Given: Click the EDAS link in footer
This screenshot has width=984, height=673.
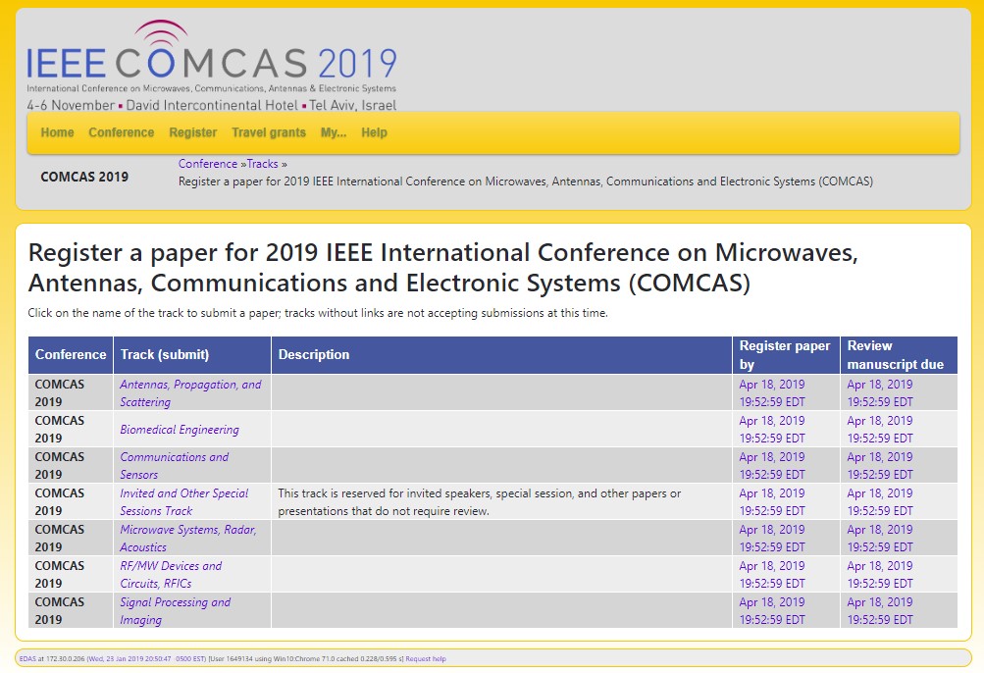Looking at the screenshot, I should pos(27,659).
